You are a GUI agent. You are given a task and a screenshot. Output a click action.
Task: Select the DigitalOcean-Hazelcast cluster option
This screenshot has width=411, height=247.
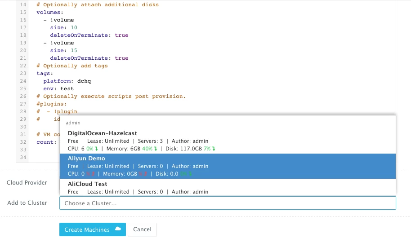[228, 141]
